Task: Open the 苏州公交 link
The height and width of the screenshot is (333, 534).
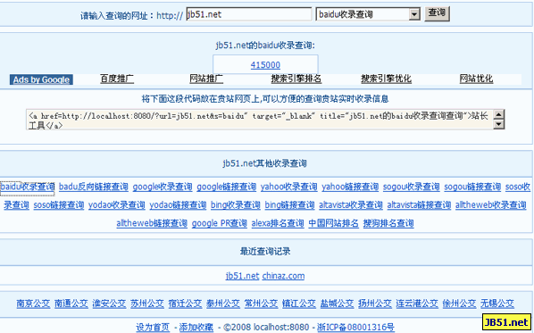Action: (147, 304)
